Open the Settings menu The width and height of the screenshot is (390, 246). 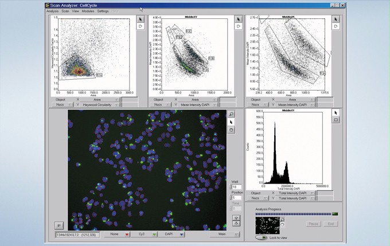click(x=103, y=11)
